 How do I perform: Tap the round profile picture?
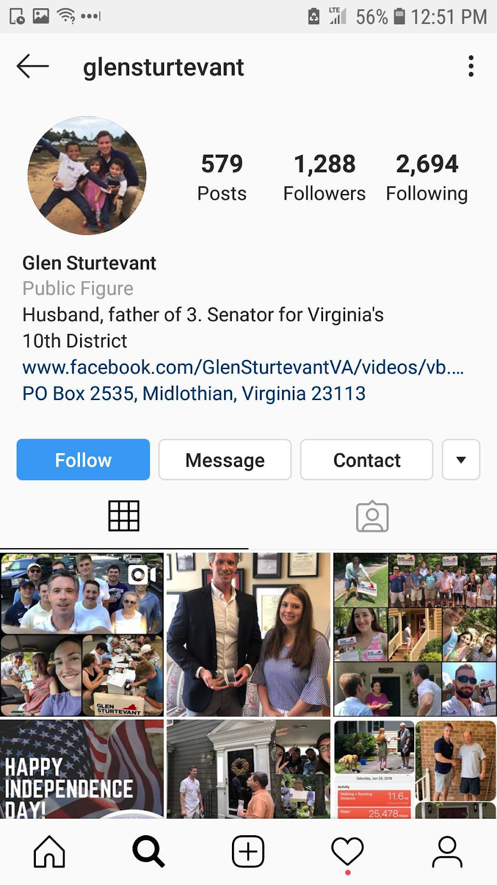coord(87,175)
